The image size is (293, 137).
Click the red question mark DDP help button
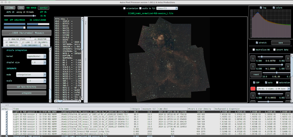coord(253,89)
